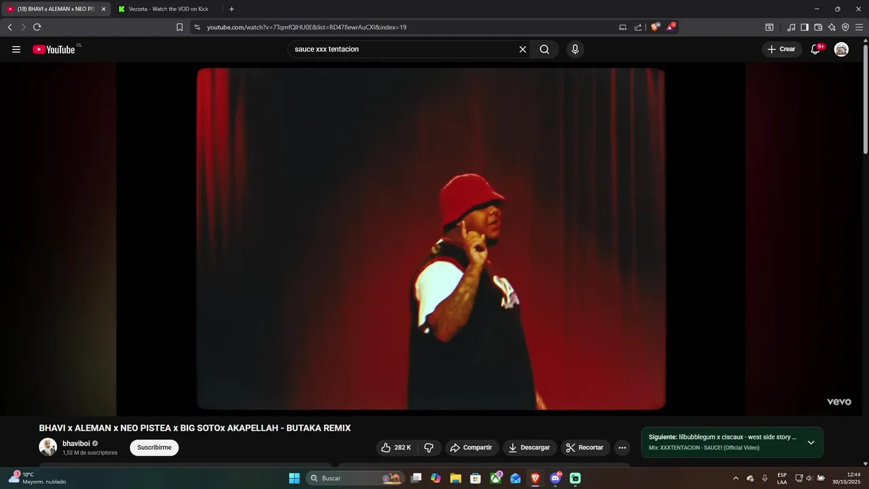The image size is (869, 489).
Task: Open Brave VPN shield icon
Action: point(845,27)
